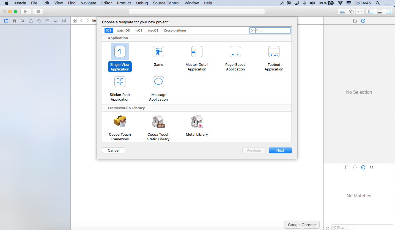Switch to the Standard editor
Viewport: 395px width, 230px height.
(x=342, y=12)
